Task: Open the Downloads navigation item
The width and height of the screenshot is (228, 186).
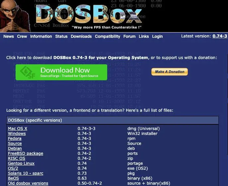Action: [x=81, y=36]
